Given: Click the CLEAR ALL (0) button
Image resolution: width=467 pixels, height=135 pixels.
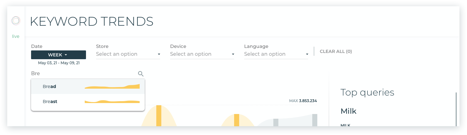Looking at the screenshot, I should pos(336,51).
